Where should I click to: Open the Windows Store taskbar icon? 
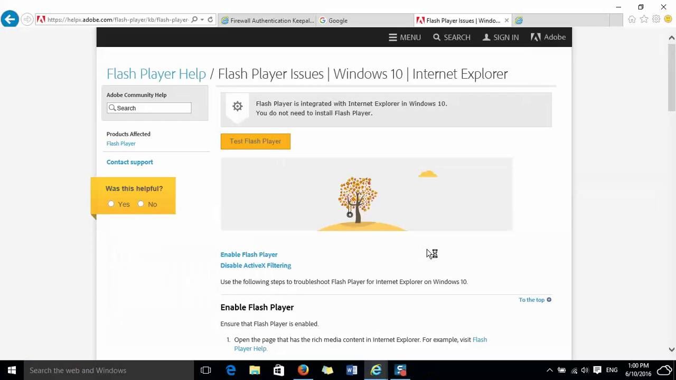click(x=279, y=370)
